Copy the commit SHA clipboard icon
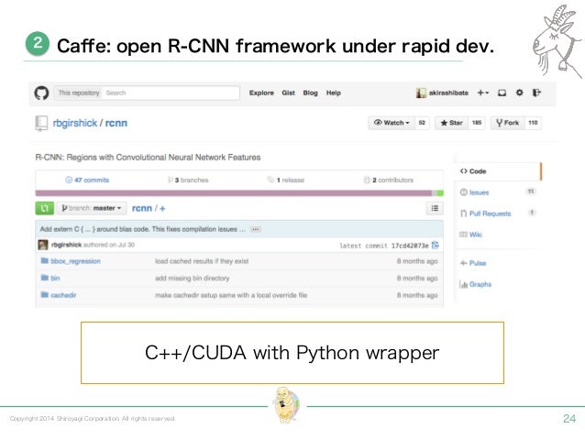Screen dimensions: 585x439 pyautogui.click(x=435, y=245)
